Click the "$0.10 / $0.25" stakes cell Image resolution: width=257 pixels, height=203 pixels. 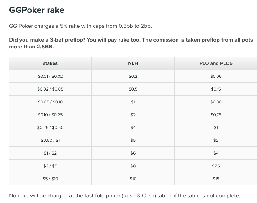(50, 115)
